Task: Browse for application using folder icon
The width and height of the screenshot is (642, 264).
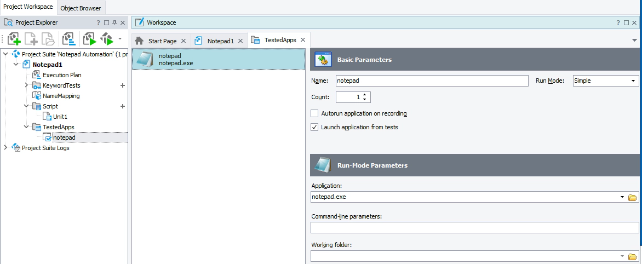Action: (632, 197)
